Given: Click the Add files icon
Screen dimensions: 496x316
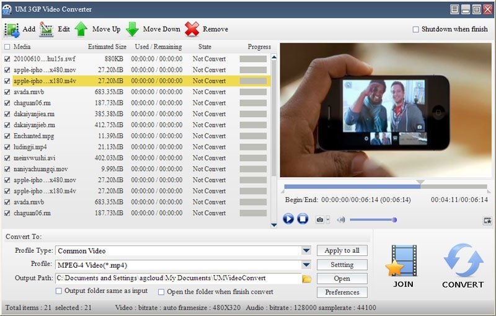Looking at the screenshot, I should [12, 29].
